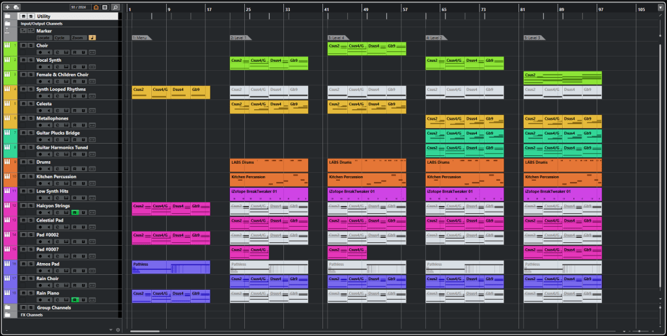Screen dimensions: 667x336
Task: Click the Marker track Cycle button
Action: point(61,38)
